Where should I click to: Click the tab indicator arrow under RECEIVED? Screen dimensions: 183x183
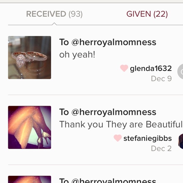pos(54,24)
